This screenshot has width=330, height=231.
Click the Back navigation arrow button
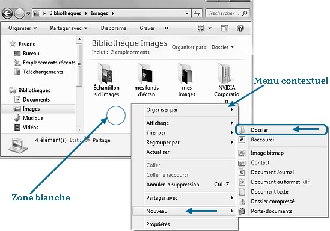point(7,13)
